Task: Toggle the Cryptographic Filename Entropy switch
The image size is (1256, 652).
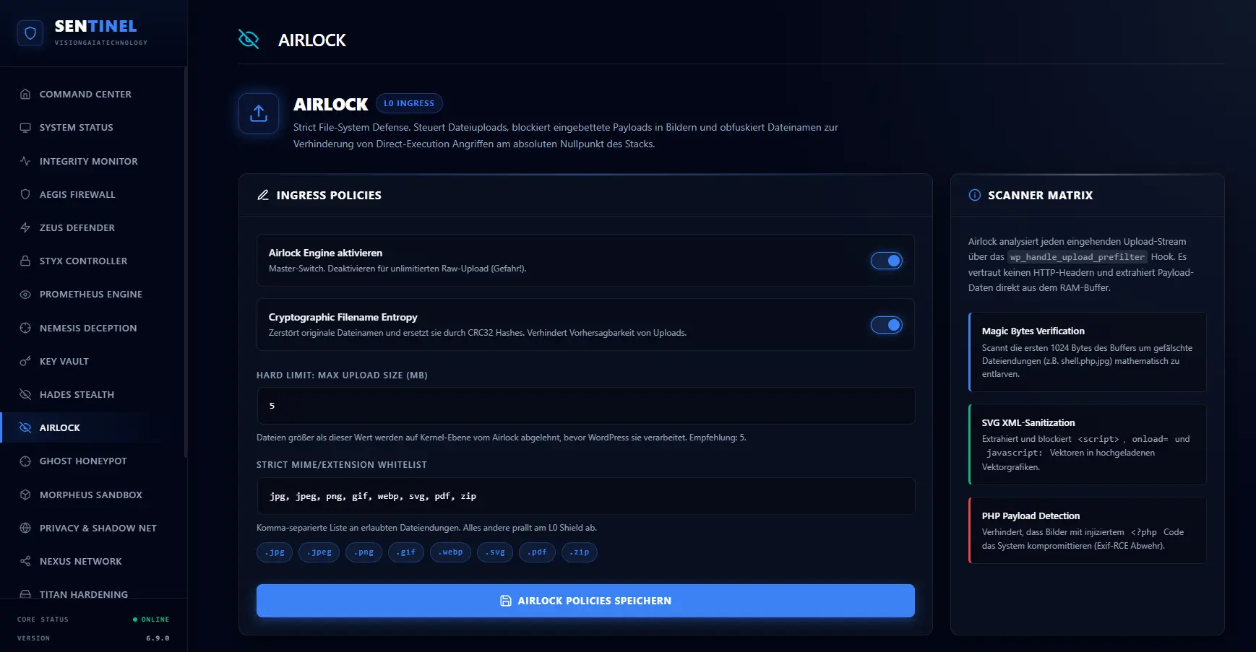Action: click(887, 325)
